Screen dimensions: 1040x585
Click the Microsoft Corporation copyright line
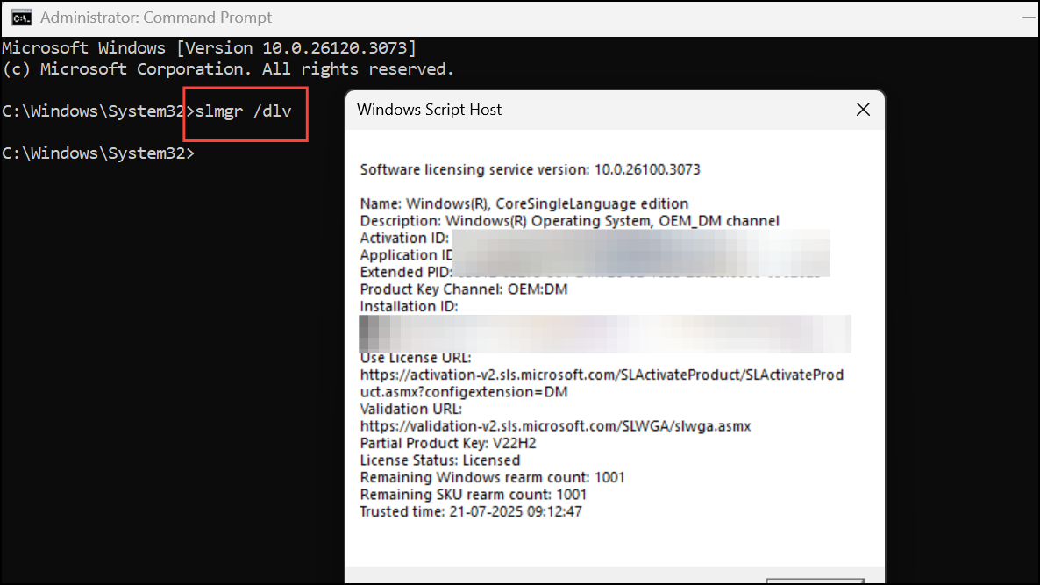(227, 69)
